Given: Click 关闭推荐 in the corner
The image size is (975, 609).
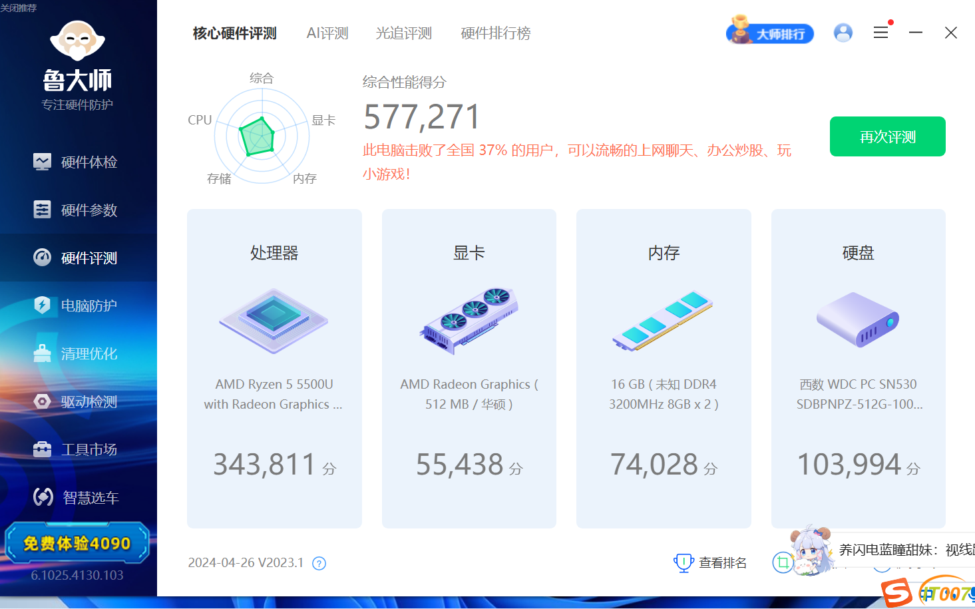Looking at the screenshot, I should point(19,8).
